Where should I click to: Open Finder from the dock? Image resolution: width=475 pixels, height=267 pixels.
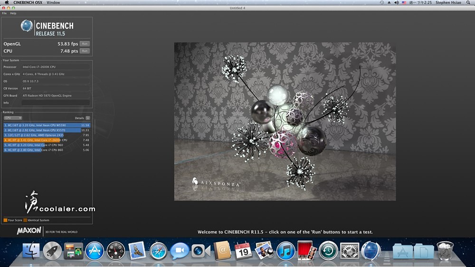[31, 251]
